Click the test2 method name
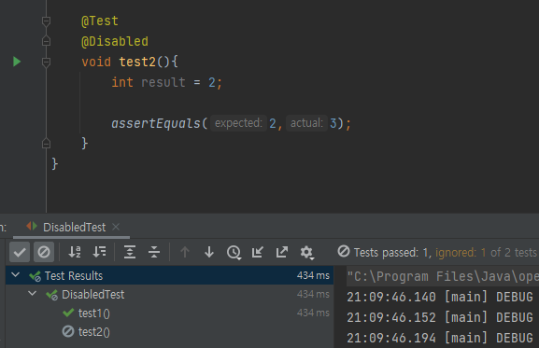 [x=137, y=63]
